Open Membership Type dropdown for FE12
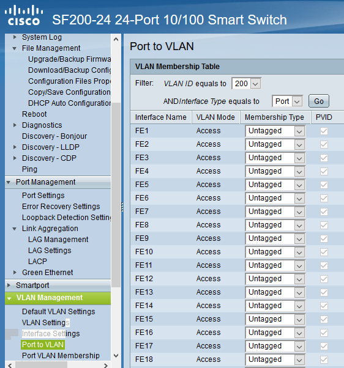Screen dimensions: 344x368 [x=275, y=279]
